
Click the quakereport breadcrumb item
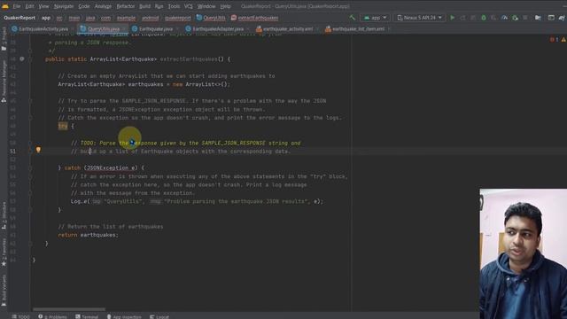(177, 18)
